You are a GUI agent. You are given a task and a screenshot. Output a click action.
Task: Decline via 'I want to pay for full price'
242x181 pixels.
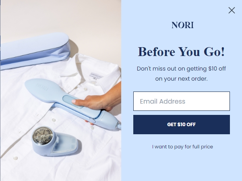182,146
